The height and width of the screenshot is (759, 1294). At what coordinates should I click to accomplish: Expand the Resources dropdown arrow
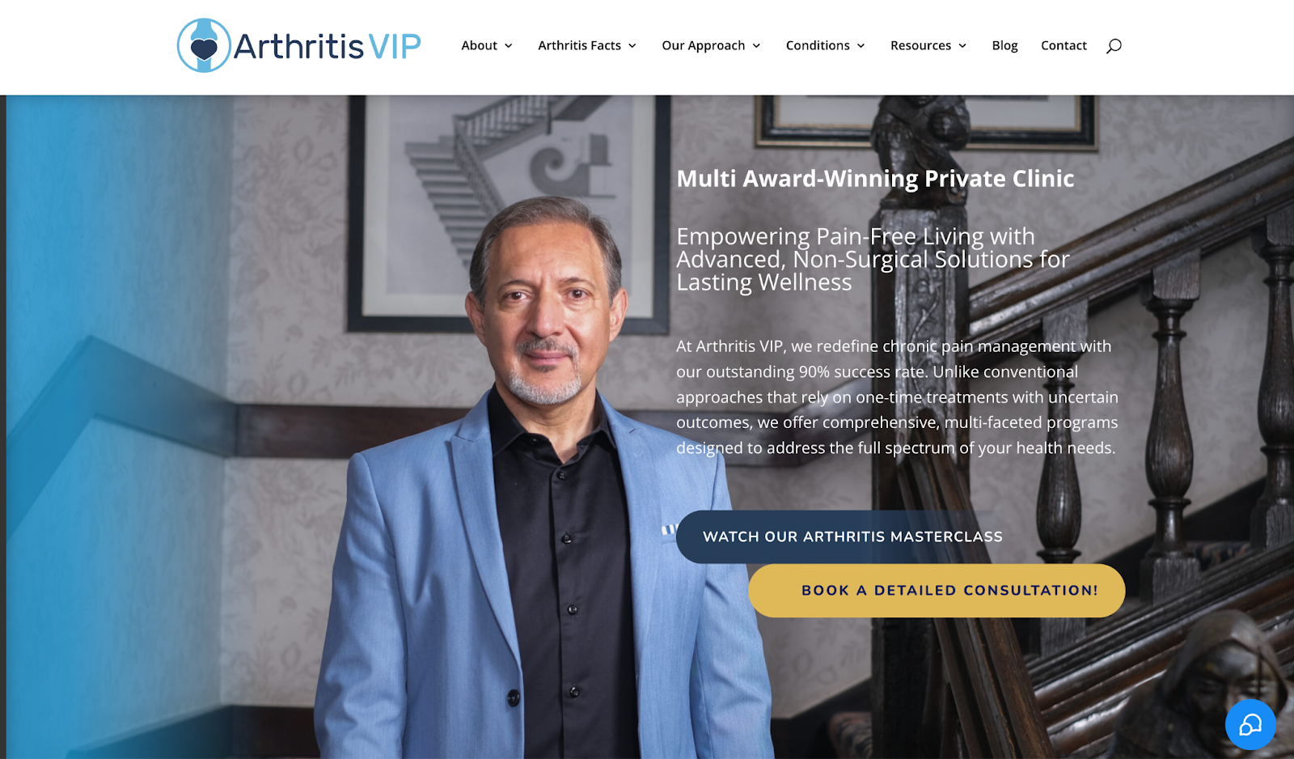[962, 46]
